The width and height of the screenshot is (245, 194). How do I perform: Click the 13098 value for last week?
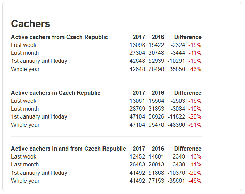tap(137, 45)
